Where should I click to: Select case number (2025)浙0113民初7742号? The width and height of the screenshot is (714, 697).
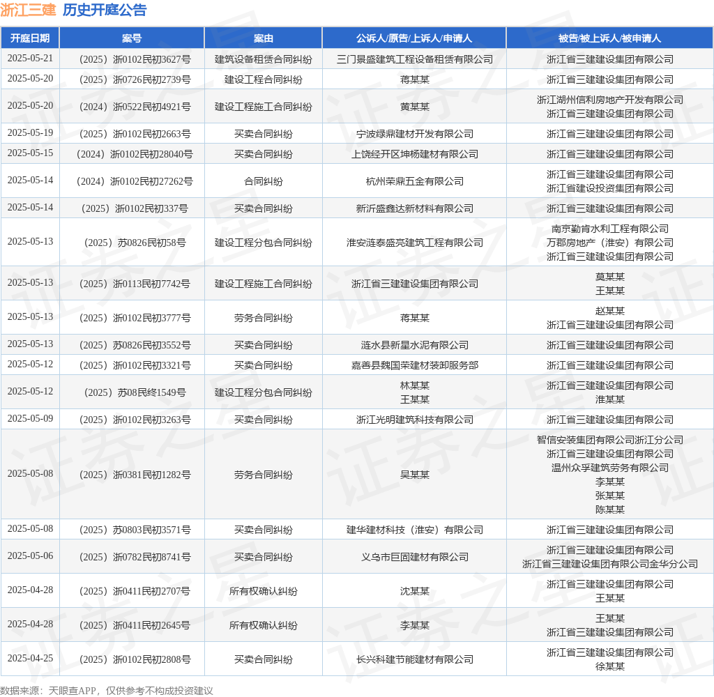point(135,284)
